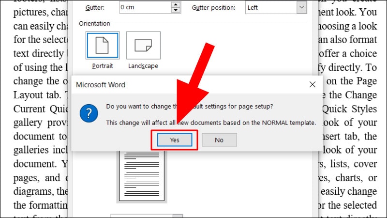Viewport: 387px width, 218px height.
Task: Confirm with the Yes button
Action: [x=175, y=140]
